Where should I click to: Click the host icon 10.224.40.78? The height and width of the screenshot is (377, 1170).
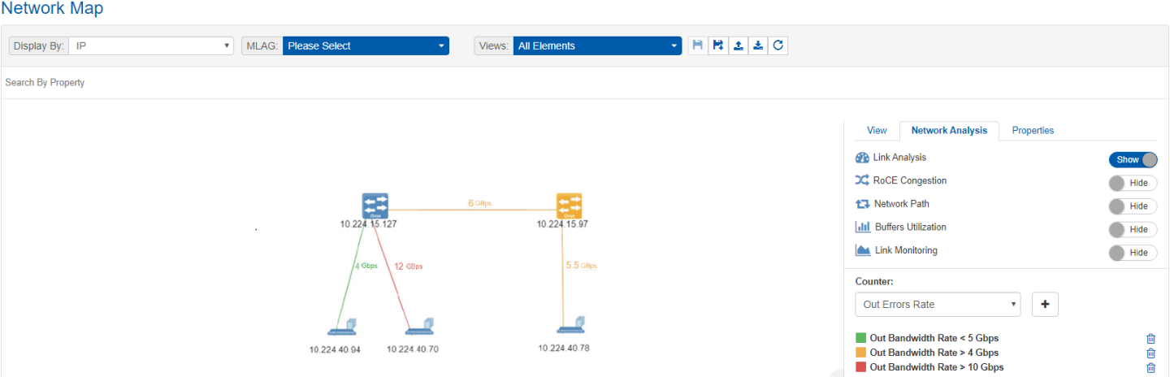tap(570, 326)
